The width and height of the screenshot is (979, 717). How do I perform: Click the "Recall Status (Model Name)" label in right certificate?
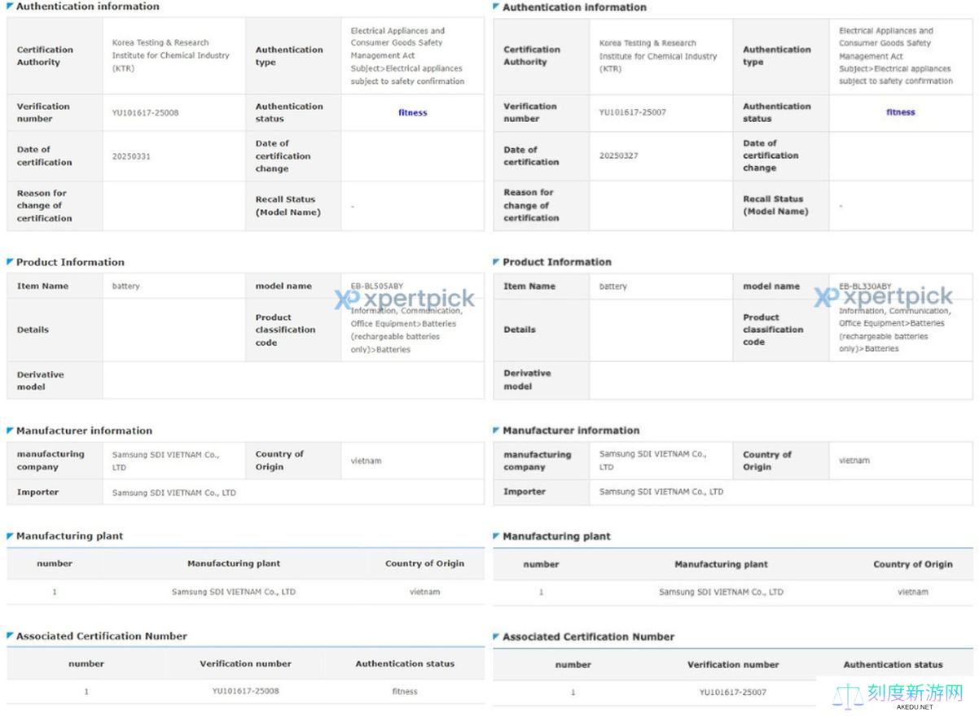pyautogui.click(x=775, y=205)
